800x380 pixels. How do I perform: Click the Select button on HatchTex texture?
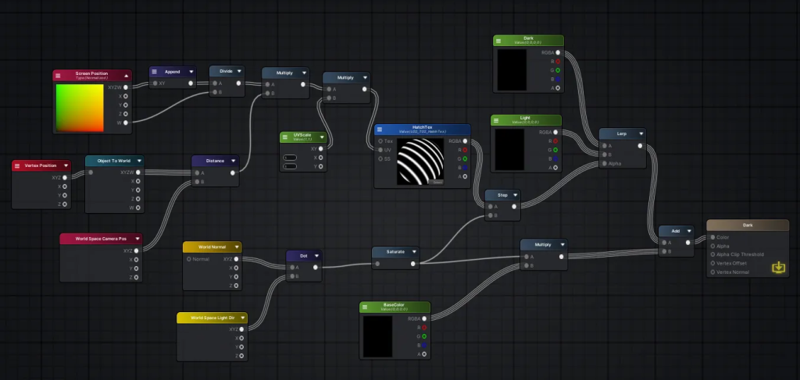click(437, 181)
